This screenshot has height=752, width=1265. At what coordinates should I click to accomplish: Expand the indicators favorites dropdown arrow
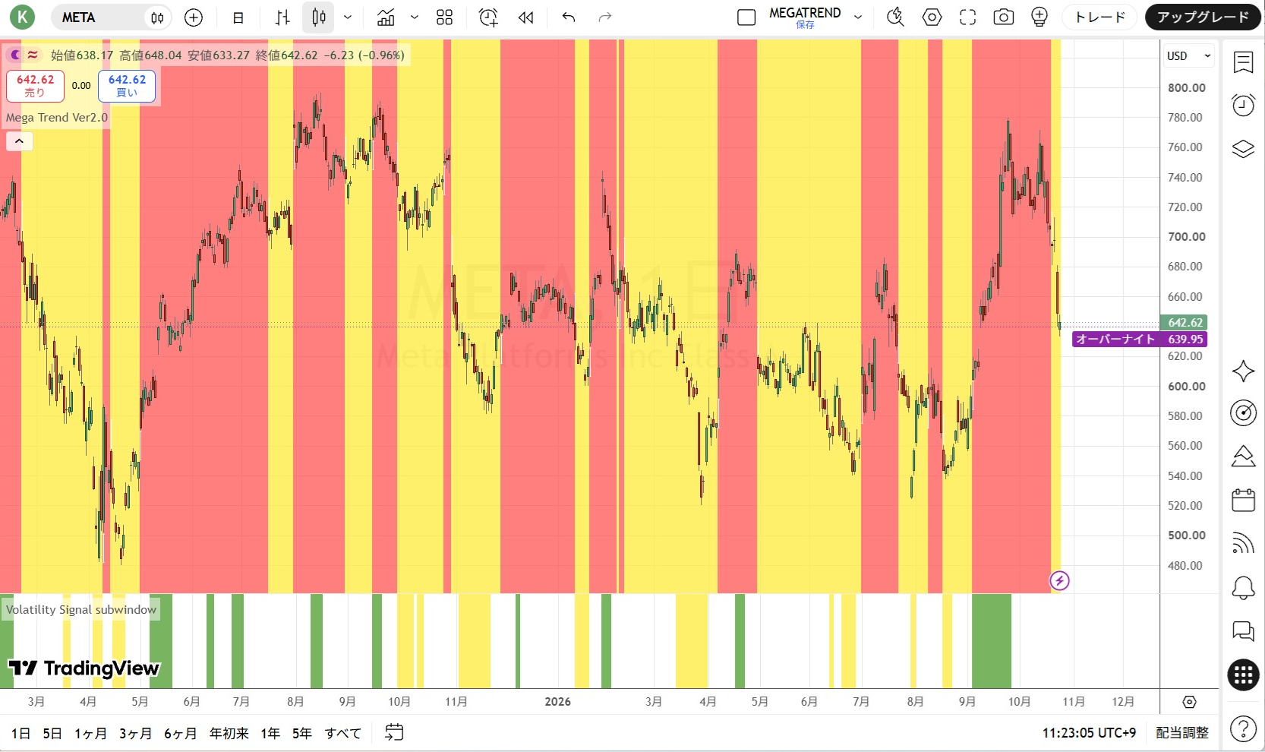[415, 17]
